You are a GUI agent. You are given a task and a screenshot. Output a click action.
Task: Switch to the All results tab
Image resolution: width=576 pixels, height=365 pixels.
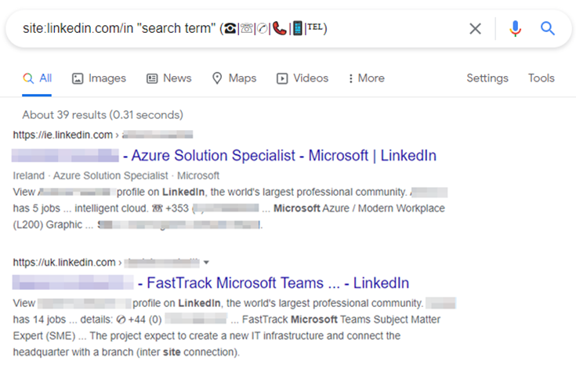pyautogui.click(x=38, y=78)
